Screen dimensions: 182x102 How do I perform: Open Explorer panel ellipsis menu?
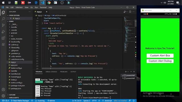click(x=30, y=12)
